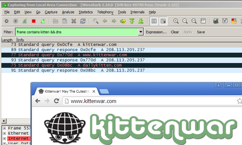Close the Kittenwar browser tab
This screenshot has height=145, width=242.
(x=94, y=91)
